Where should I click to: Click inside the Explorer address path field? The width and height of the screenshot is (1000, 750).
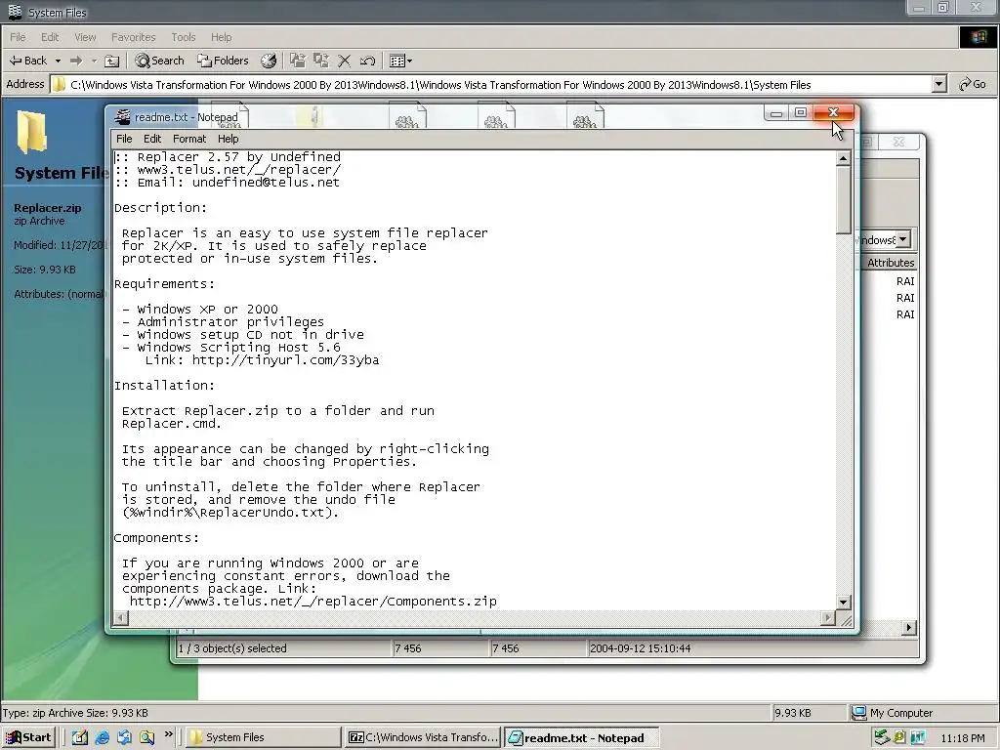click(x=491, y=84)
